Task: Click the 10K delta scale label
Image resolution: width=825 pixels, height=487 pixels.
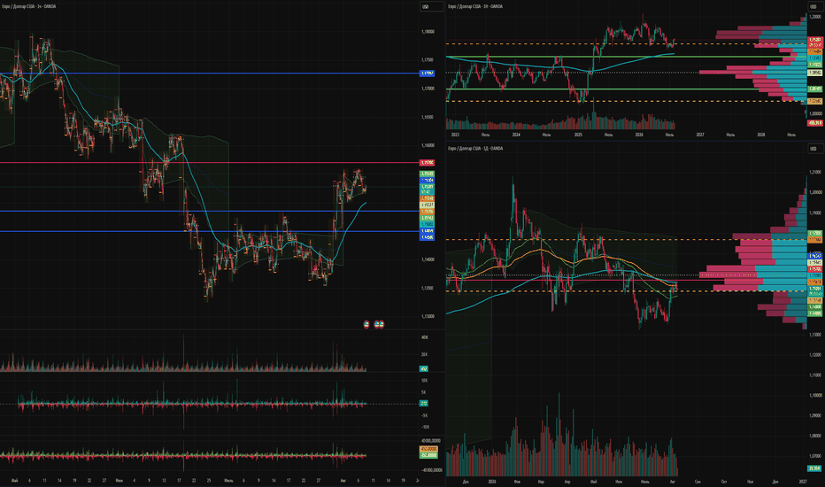Action: (425, 380)
